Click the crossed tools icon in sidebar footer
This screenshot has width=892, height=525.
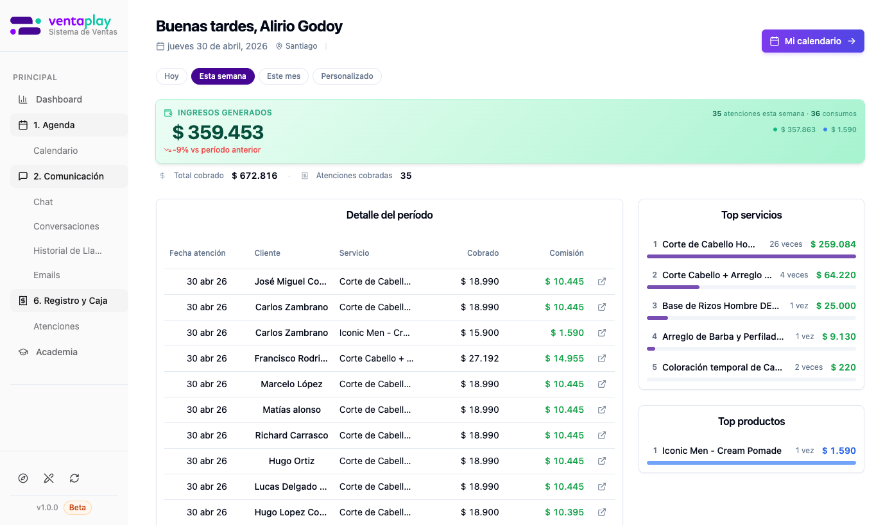tap(49, 478)
